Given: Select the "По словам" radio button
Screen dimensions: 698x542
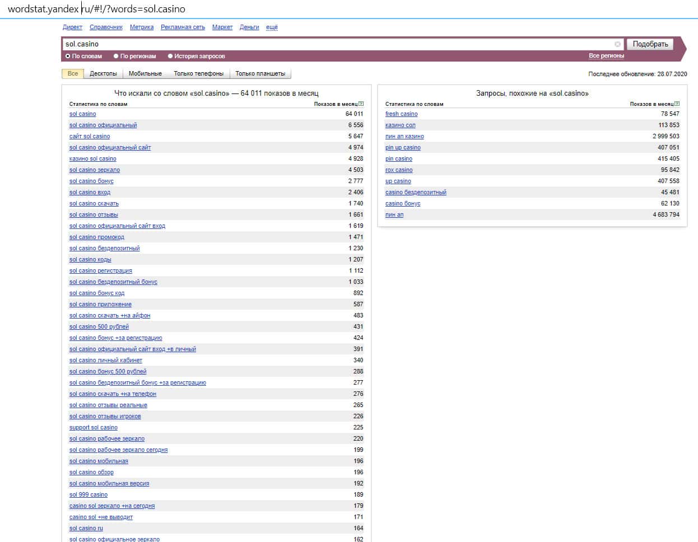Looking at the screenshot, I should 68,56.
